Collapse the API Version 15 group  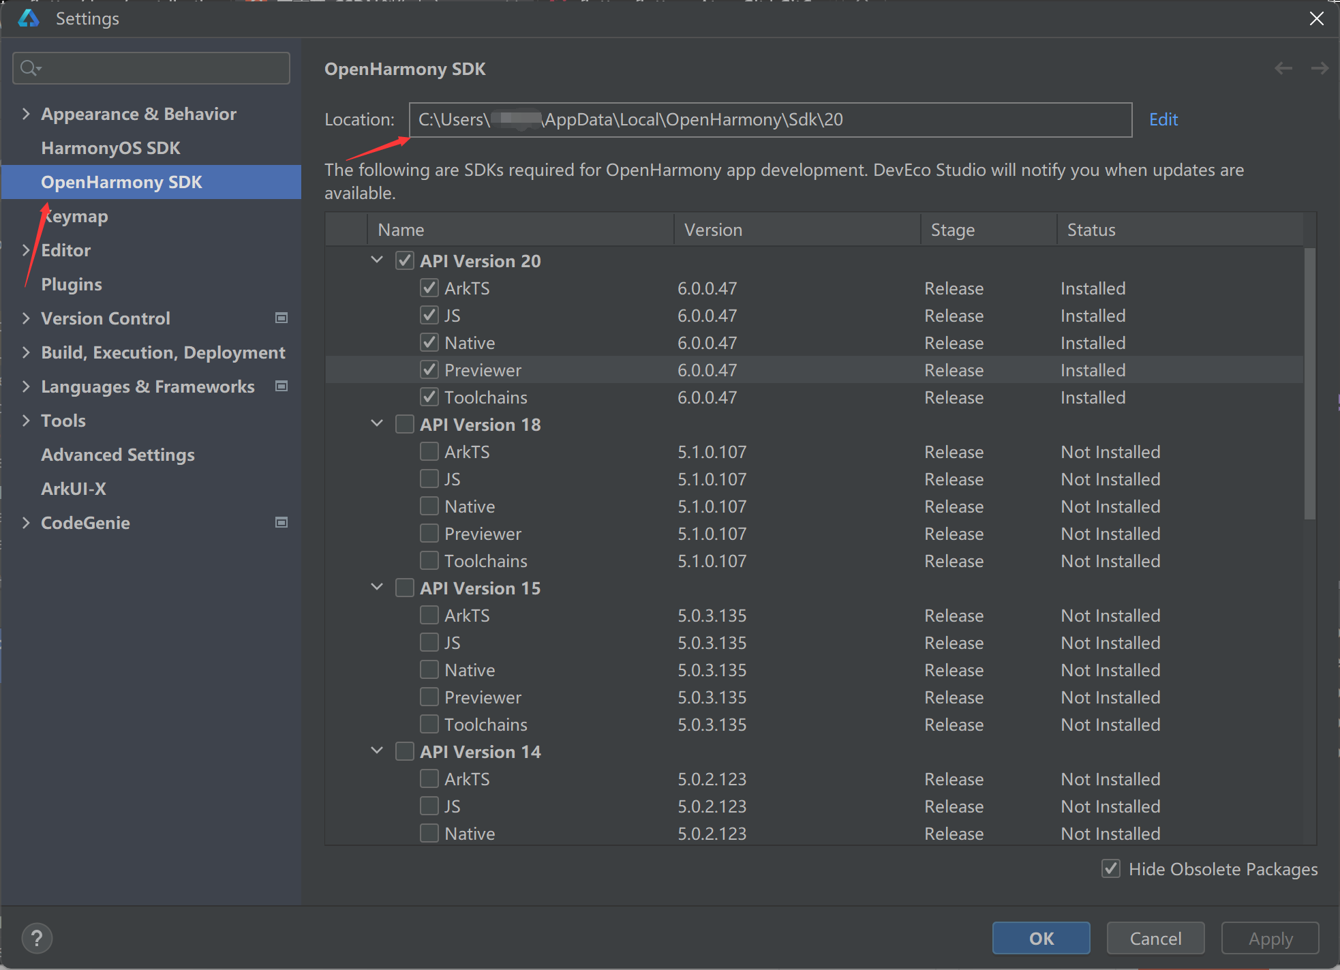[377, 587]
